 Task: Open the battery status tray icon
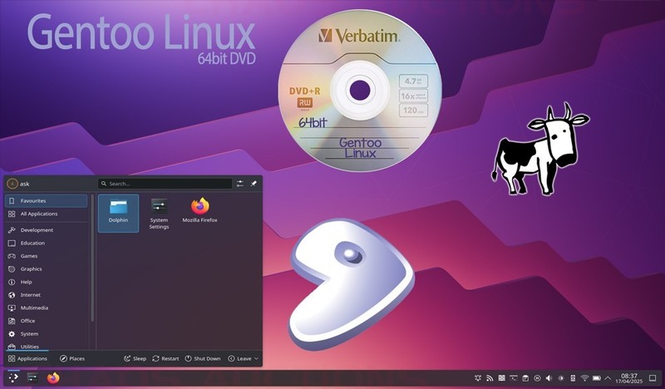click(x=597, y=378)
